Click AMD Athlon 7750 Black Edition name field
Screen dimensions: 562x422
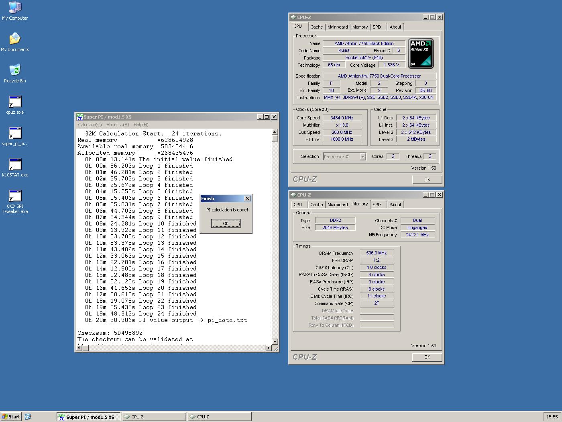pos(364,43)
